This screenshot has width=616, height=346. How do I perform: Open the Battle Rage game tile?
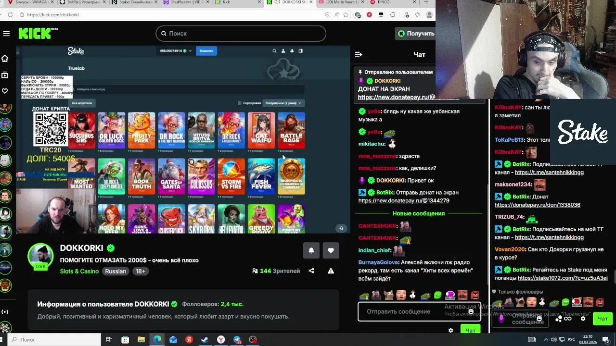point(291,130)
